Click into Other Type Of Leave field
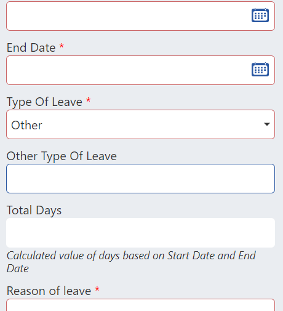The image size is (283, 311). click(x=140, y=179)
